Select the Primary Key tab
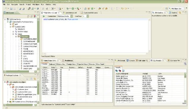The image size is (190, 109). 61,64
